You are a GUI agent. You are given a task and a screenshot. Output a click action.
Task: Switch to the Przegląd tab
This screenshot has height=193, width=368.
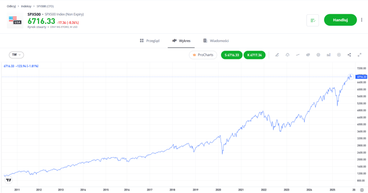(x=149, y=41)
